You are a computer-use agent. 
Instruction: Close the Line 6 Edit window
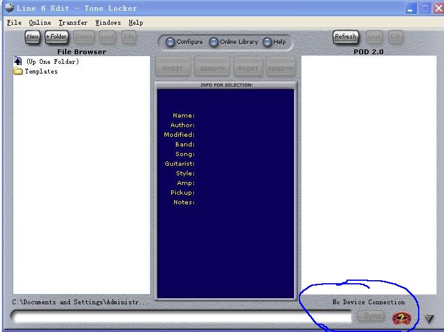(x=439, y=8)
